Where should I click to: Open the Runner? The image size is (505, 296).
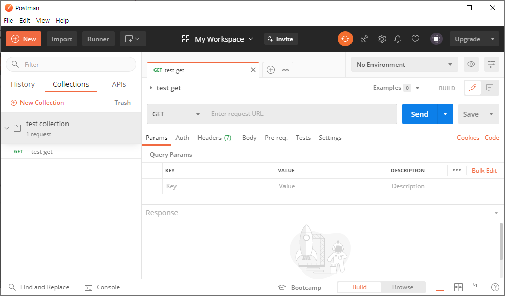(x=98, y=39)
